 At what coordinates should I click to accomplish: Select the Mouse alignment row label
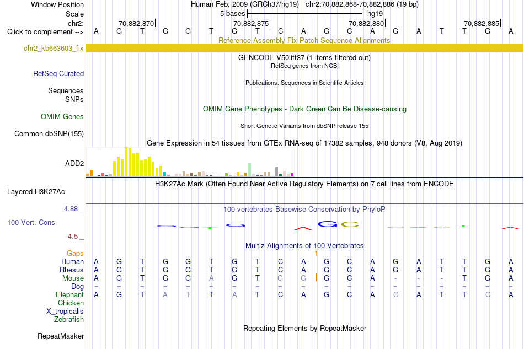(73, 278)
